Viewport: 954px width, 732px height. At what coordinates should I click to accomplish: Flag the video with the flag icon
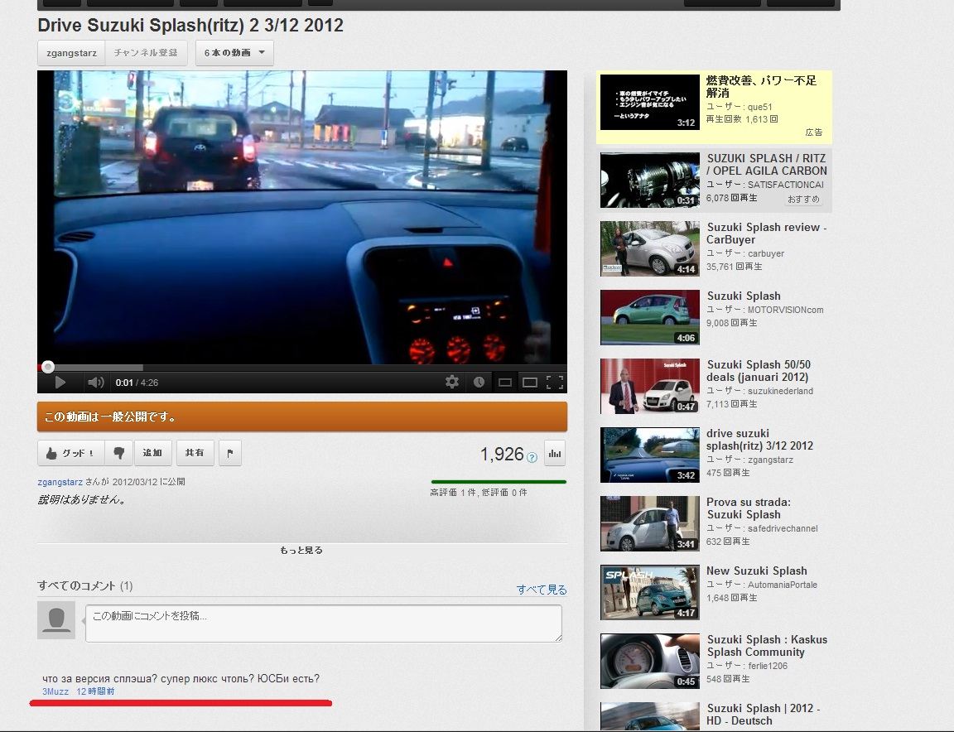[x=230, y=453]
